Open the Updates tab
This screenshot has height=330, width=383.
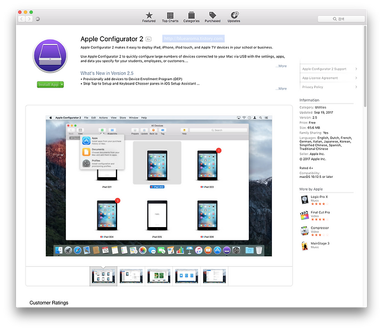click(234, 18)
